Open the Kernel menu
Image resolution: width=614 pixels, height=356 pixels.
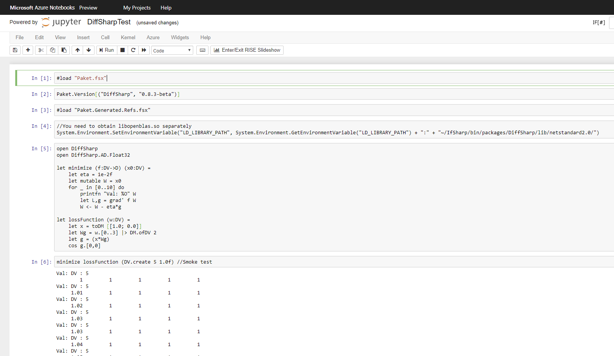point(128,37)
